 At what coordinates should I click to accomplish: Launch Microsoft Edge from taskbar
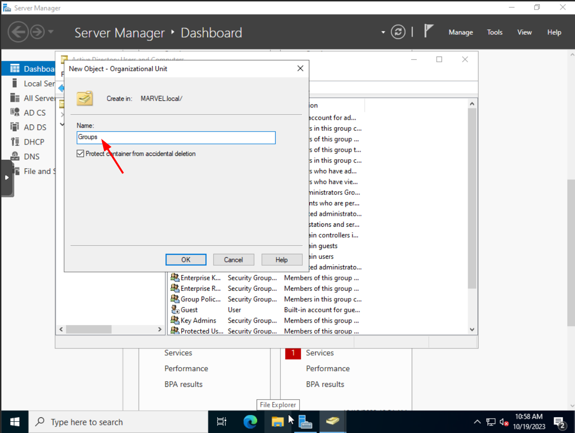[250, 422]
